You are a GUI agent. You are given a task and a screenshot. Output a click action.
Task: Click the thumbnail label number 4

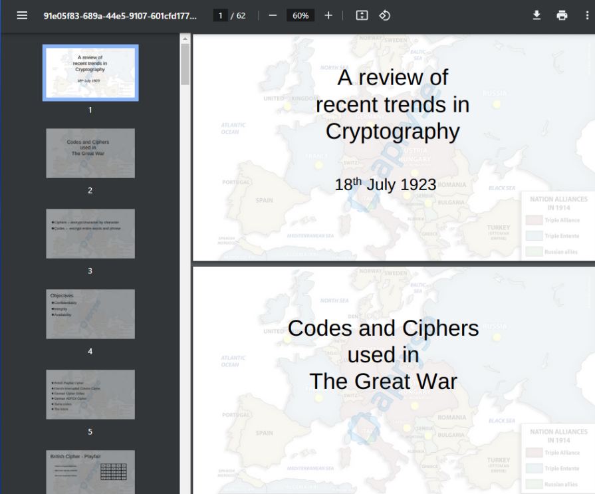(x=90, y=351)
